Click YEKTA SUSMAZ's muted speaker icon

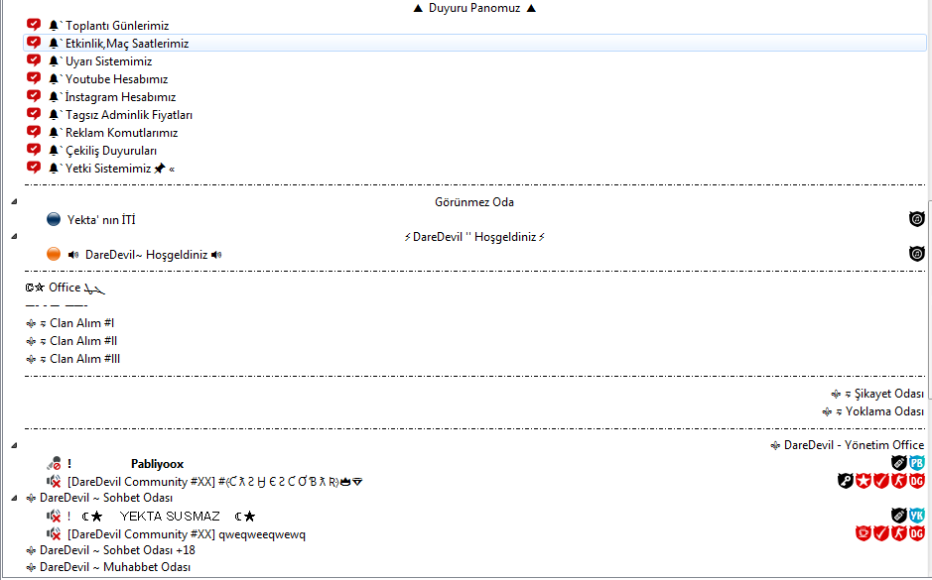click(54, 516)
